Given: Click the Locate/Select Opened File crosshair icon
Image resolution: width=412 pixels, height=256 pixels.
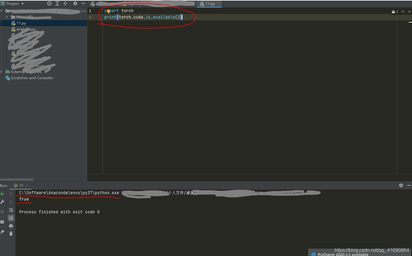Looking at the screenshot, I should click(49, 4).
